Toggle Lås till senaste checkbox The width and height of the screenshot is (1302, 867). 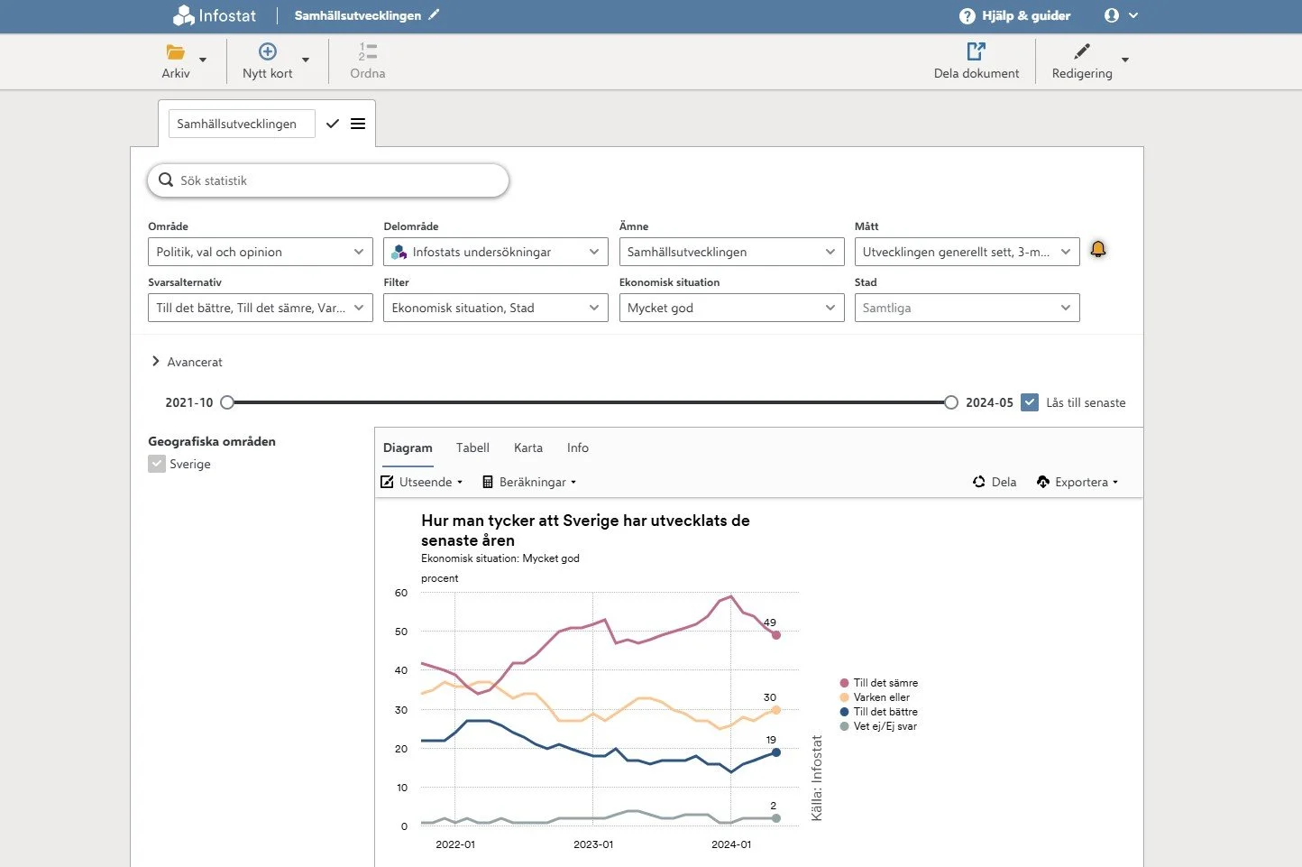1030,402
